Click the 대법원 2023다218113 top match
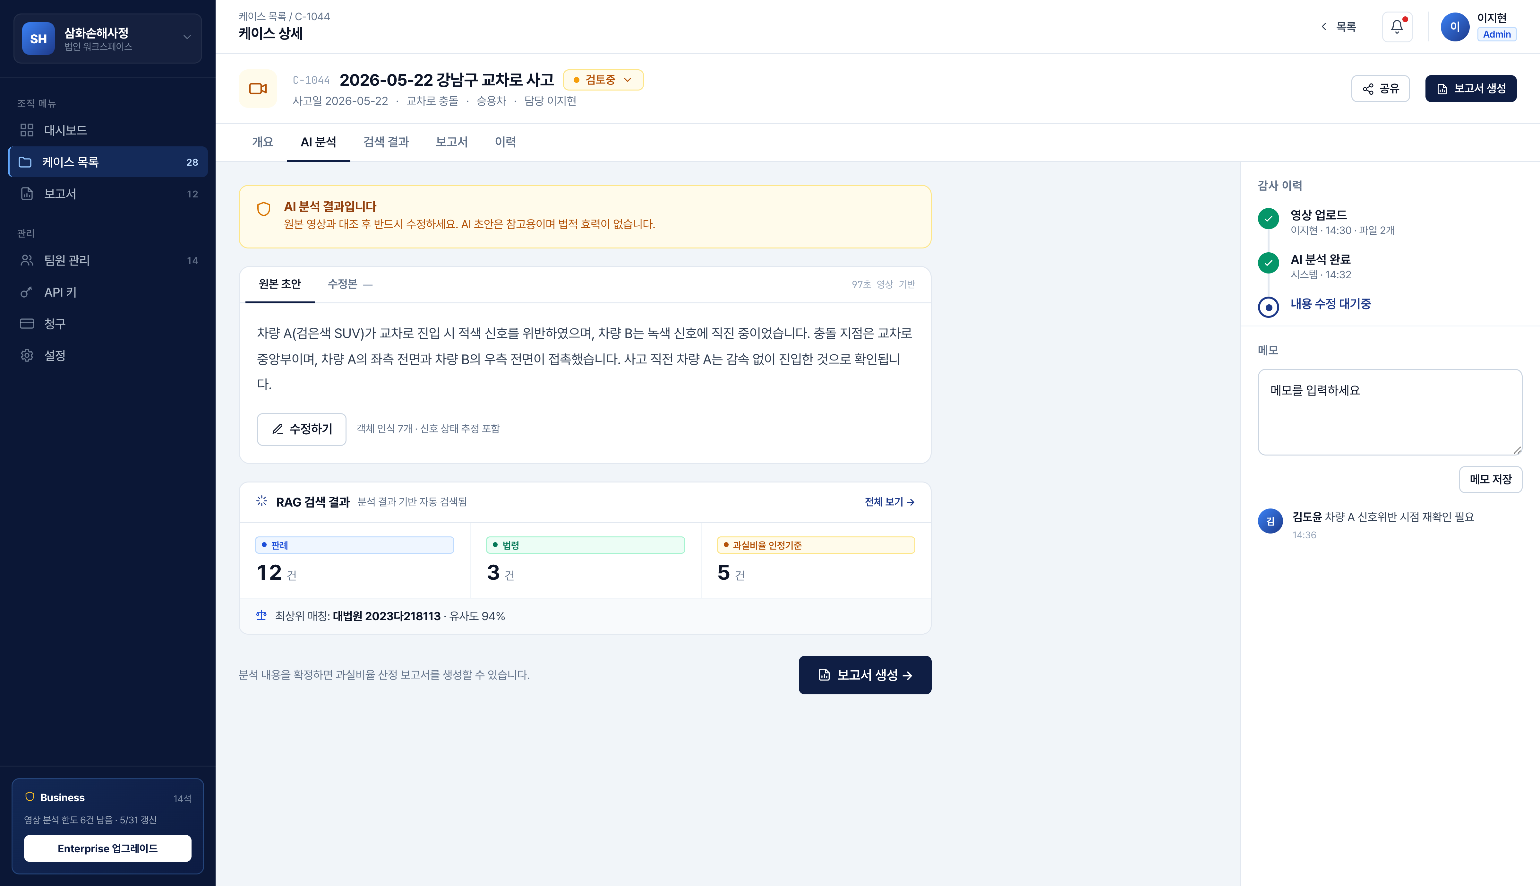 (x=387, y=616)
